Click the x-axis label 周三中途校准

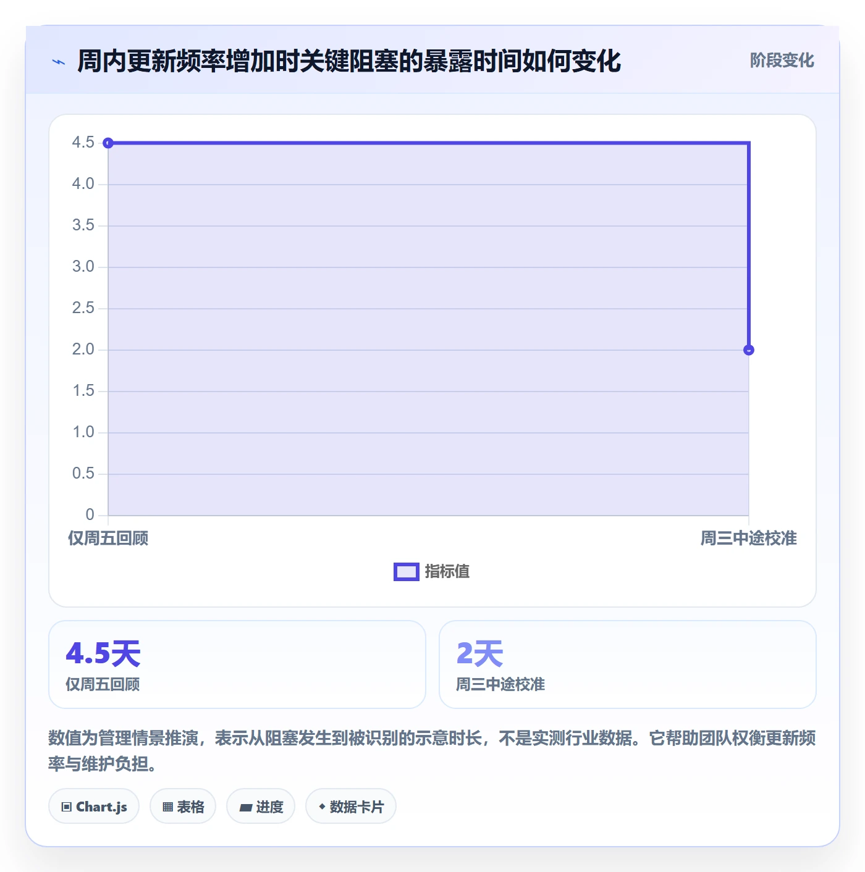pos(749,539)
